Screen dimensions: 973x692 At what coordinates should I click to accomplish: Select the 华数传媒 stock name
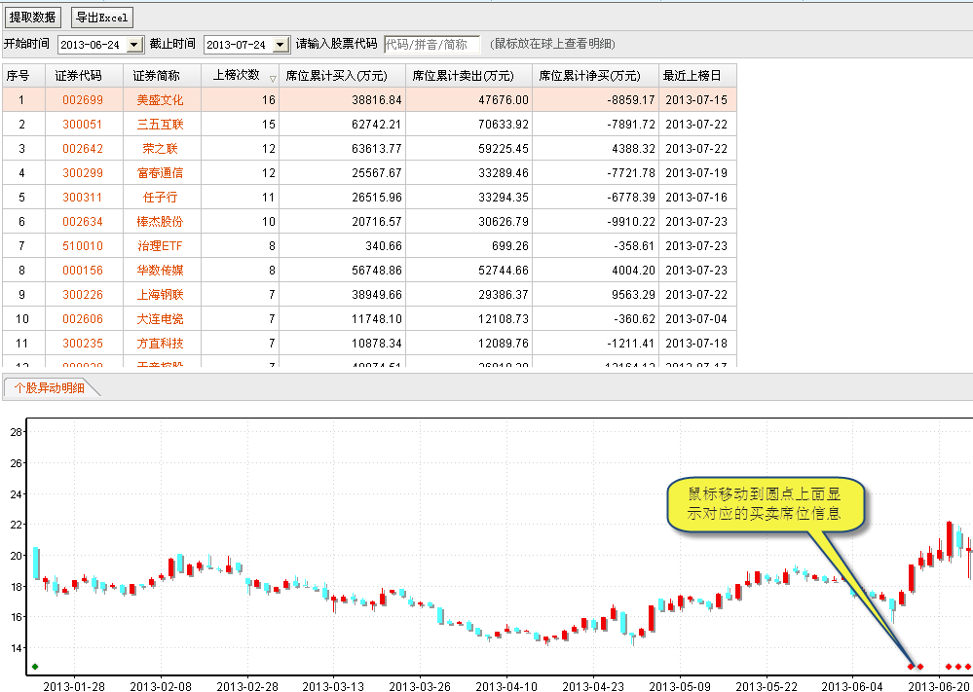(160, 271)
